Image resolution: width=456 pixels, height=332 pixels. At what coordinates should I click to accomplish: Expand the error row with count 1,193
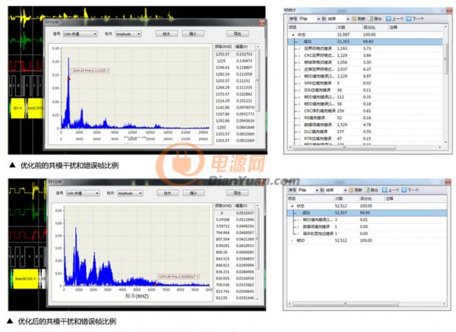(x=299, y=49)
